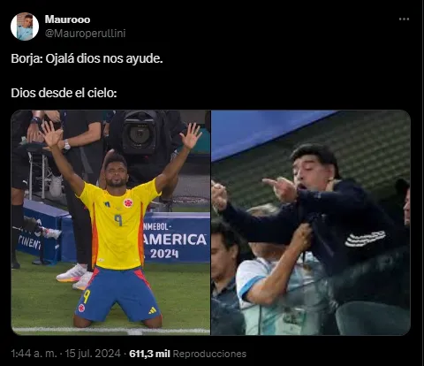Click the white sneakers behind the kneeling player
The width and height of the screenshot is (424, 366).
click(75, 276)
